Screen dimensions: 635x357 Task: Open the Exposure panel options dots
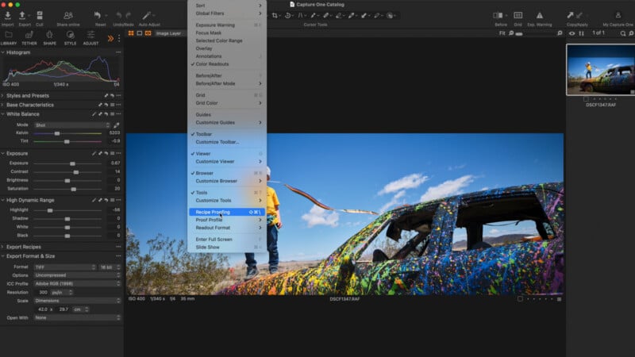point(118,153)
